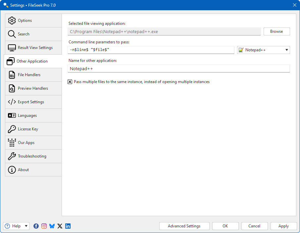Image resolution: width=300 pixels, height=233 pixels.
Task: Click the License Key key icon
Action: 12,129
